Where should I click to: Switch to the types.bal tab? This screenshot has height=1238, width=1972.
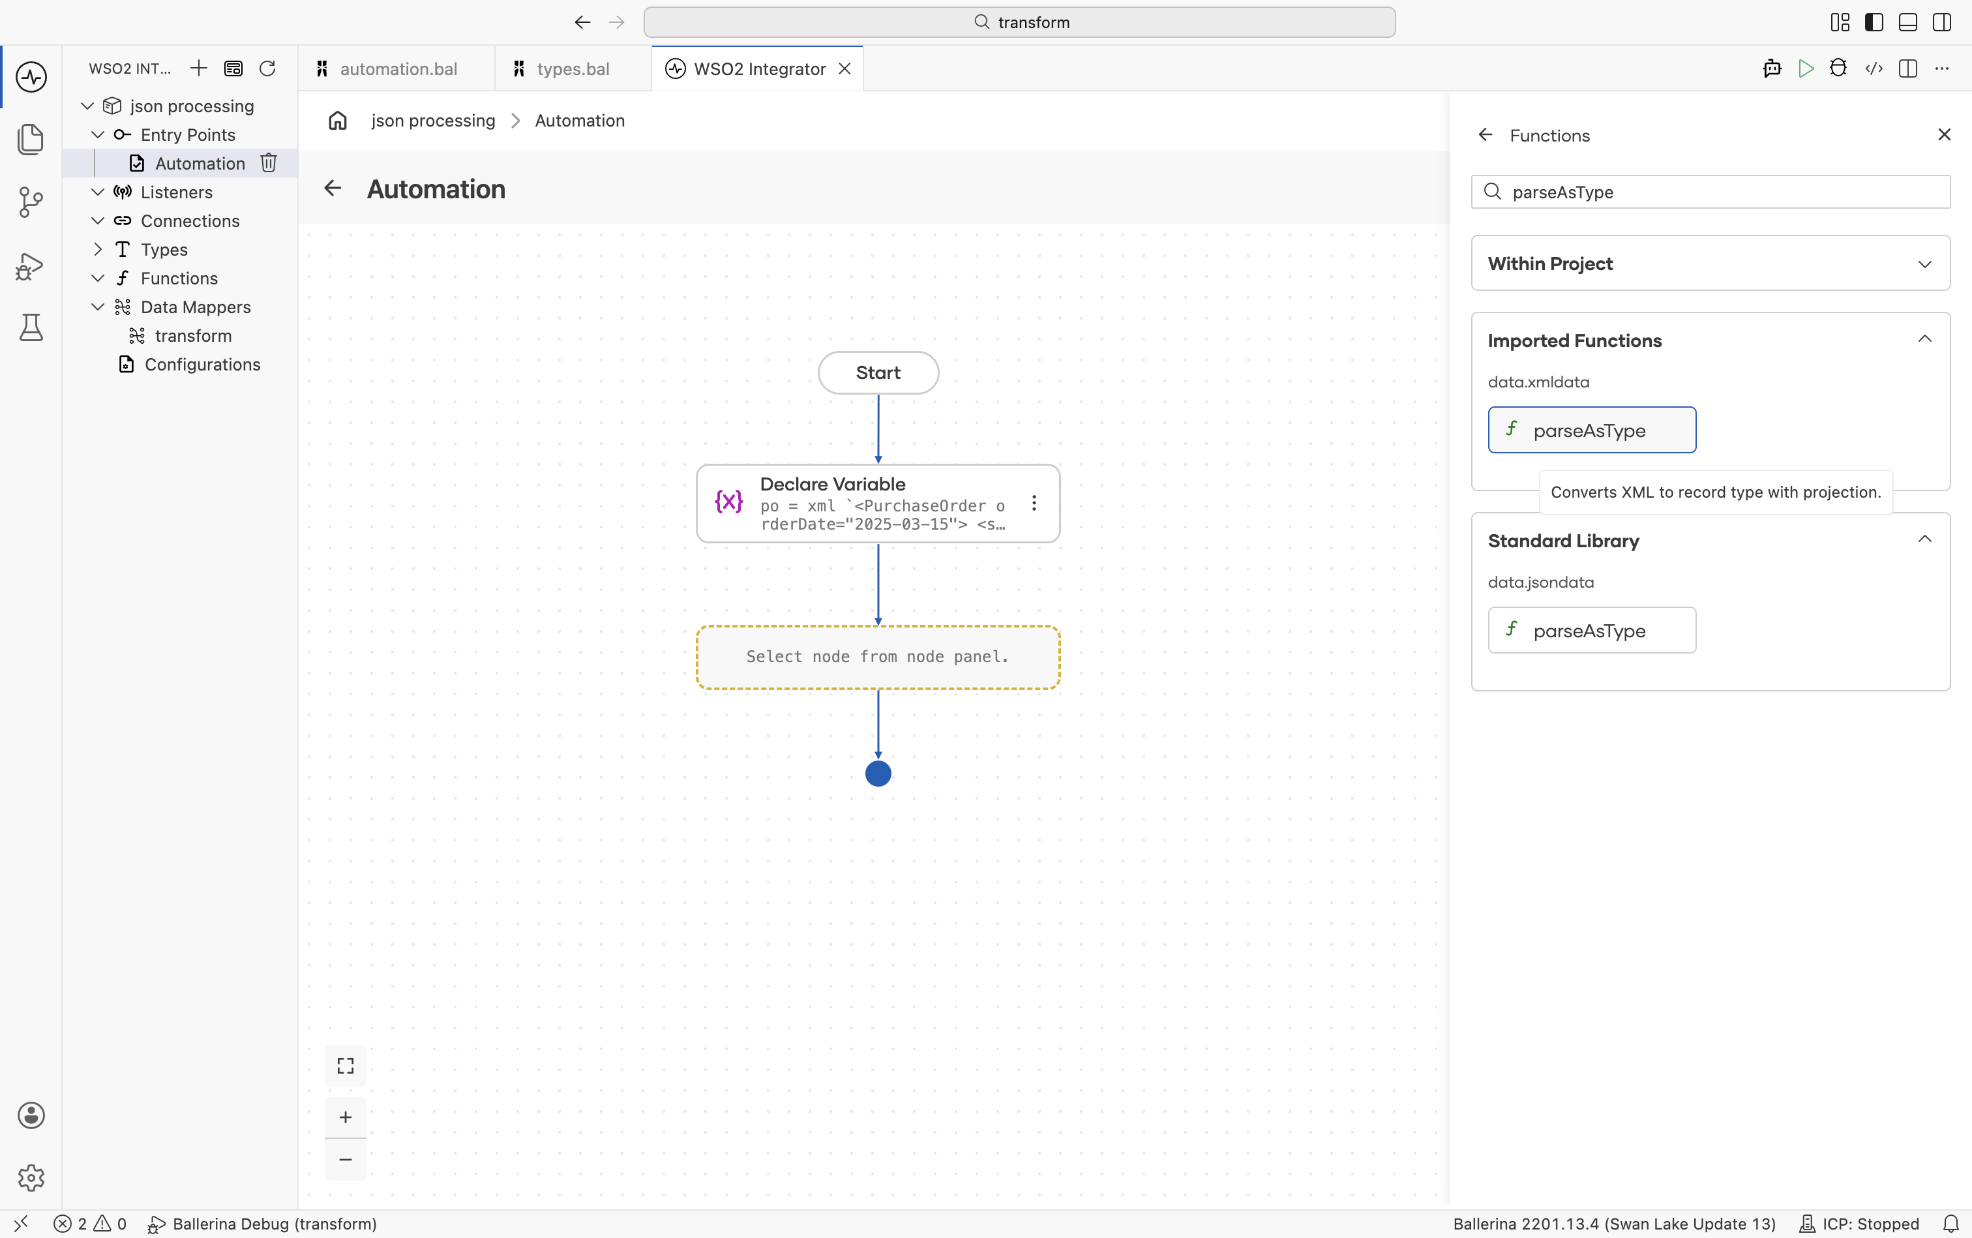[573, 68]
